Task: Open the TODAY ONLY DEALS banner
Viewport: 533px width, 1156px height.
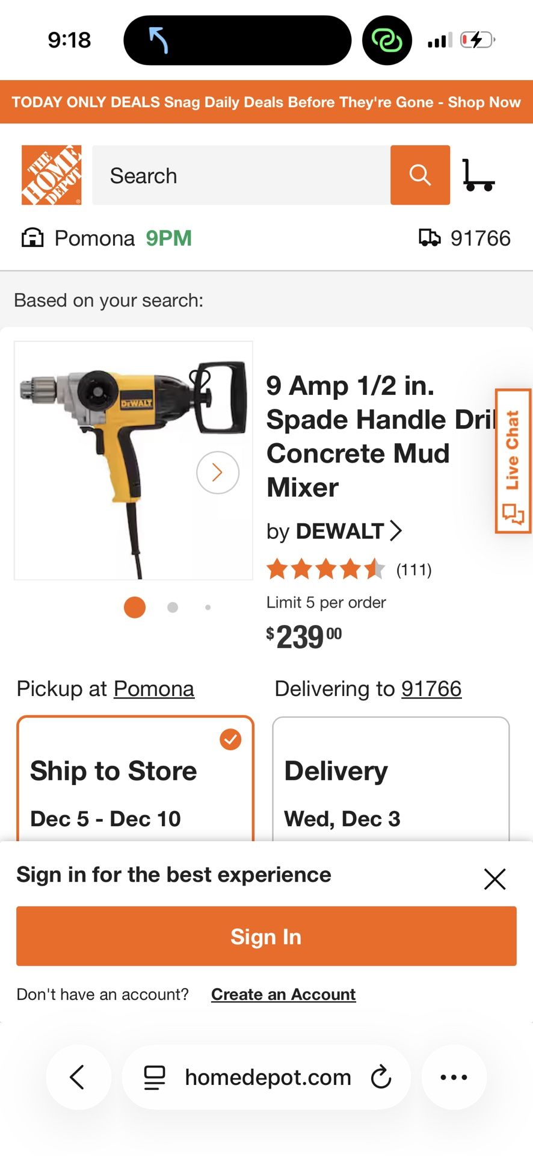Action: click(x=266, y=102)
